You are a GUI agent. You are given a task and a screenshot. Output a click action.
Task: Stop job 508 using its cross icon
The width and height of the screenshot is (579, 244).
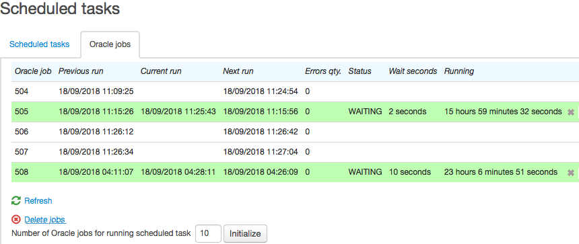tap(570, 173)
